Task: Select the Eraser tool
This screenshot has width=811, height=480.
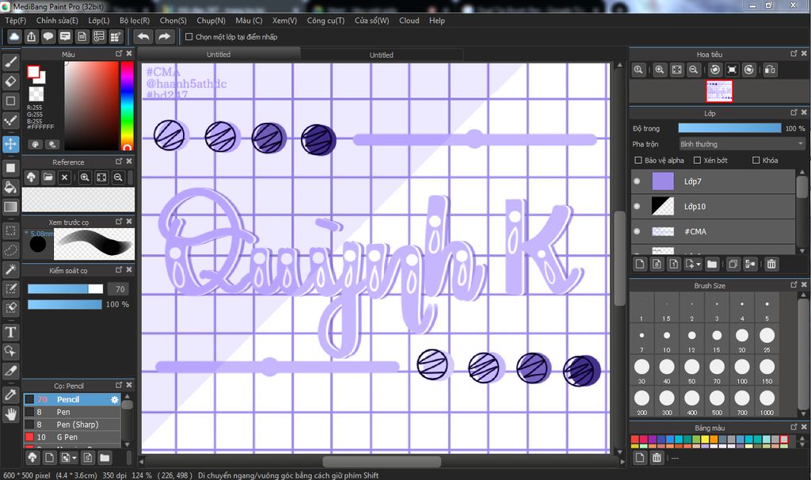Action: tap(10, 82)
